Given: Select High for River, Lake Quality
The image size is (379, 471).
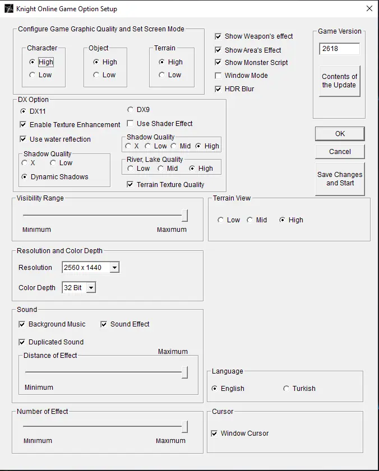Looking at the screenshot, I should tap(192, 169).
